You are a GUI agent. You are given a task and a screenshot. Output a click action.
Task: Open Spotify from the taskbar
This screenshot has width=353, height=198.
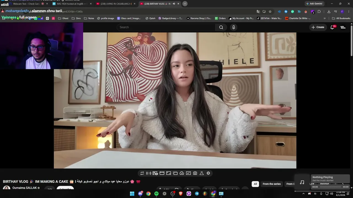coord(156,194)
